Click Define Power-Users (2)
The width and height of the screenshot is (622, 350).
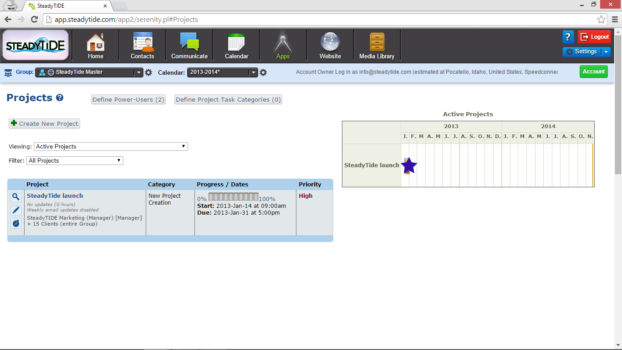[x=128, y=99]
